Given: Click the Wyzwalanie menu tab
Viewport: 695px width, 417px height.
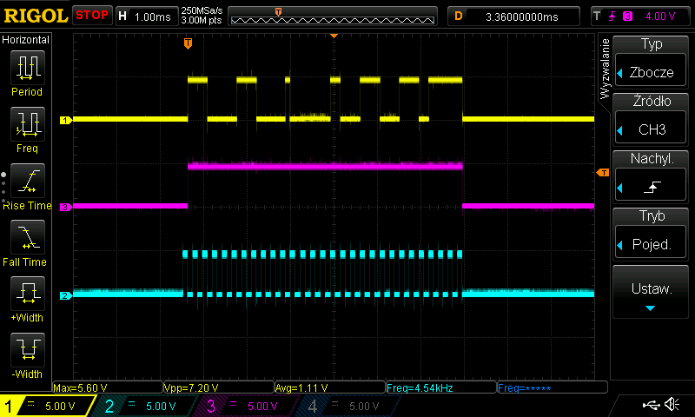Looking at the screenshot, I should 605,69.
